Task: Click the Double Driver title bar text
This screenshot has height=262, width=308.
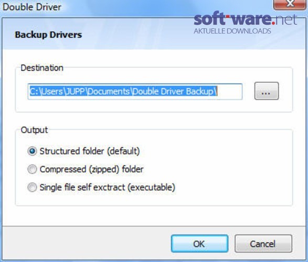Action: click(x=32, y=7)
